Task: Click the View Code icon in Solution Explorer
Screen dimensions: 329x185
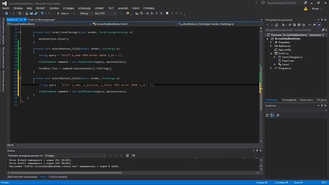Action: (x=309, y=25)
